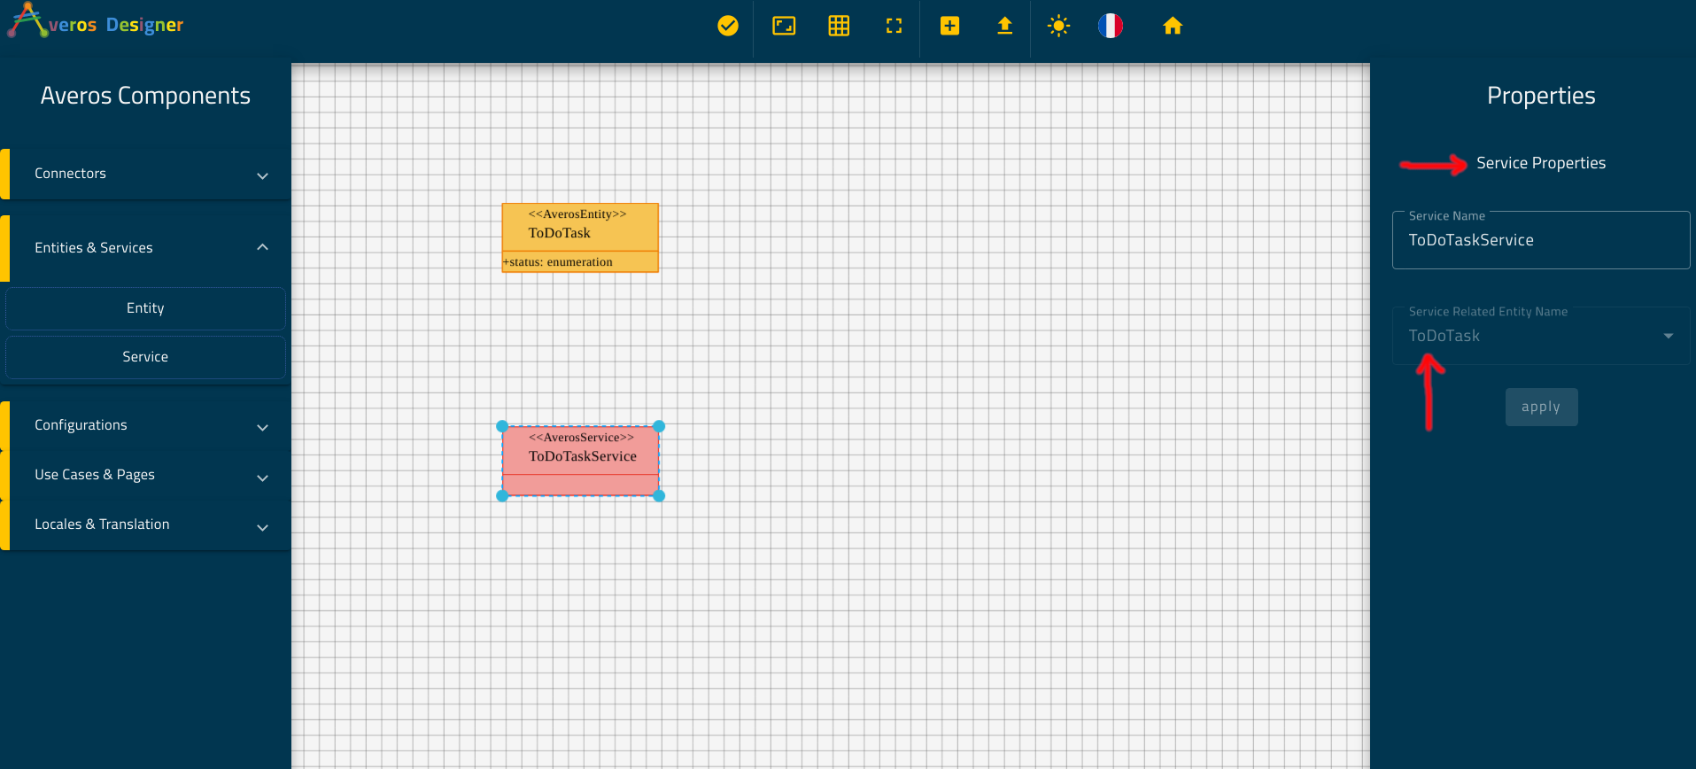This screenshot has height=769, width=1696.
Task: Click the Service Properties heading
Action: 1540,163
